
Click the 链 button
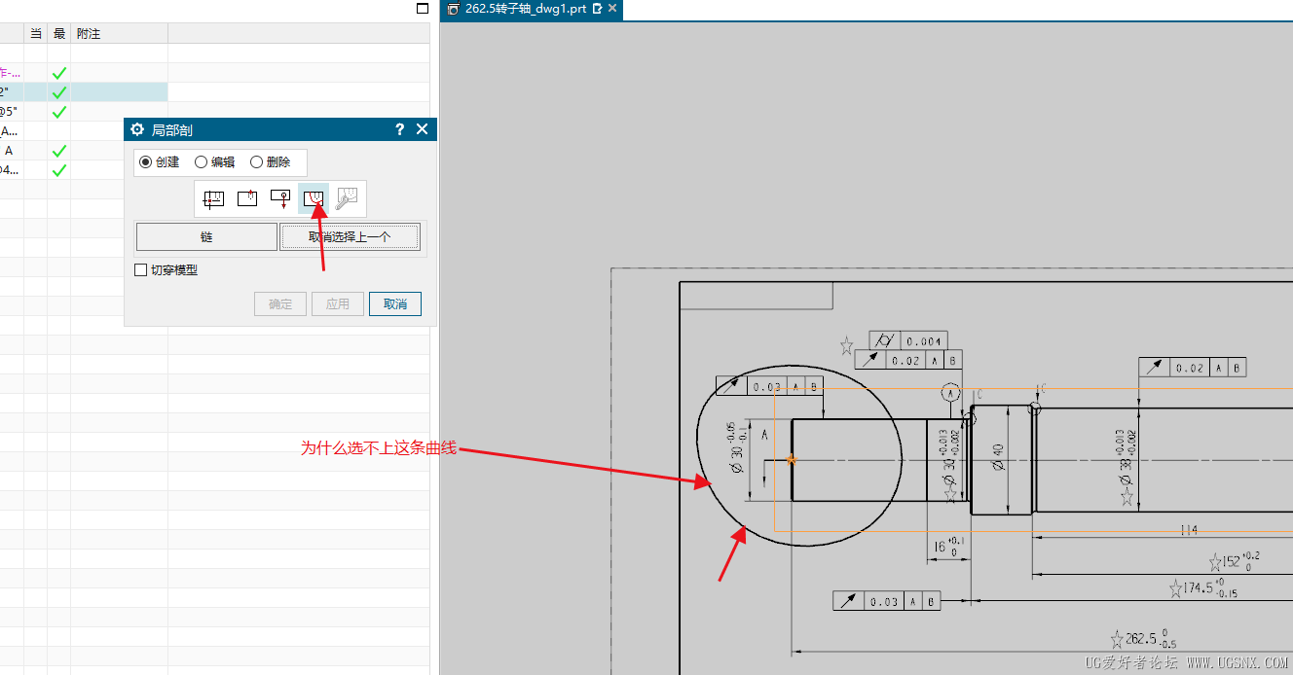[206, 237]
